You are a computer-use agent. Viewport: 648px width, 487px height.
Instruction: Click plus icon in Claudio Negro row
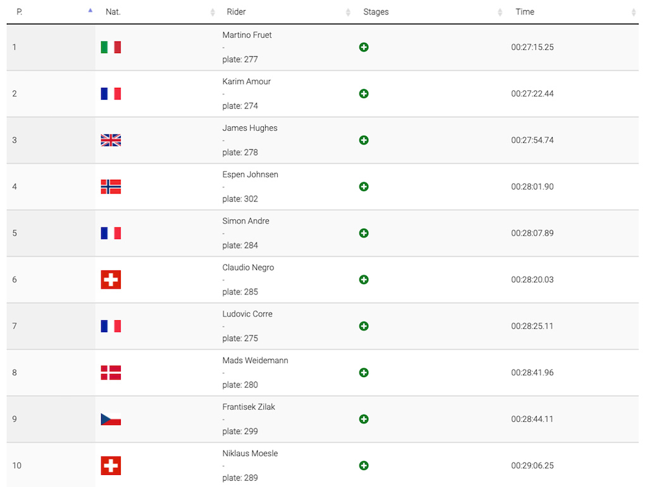[x=364, y=280]
